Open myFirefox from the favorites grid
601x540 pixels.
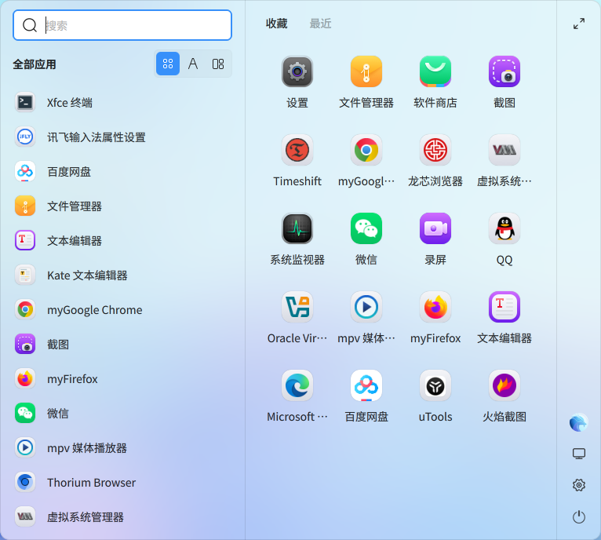(x=435, y=307)
